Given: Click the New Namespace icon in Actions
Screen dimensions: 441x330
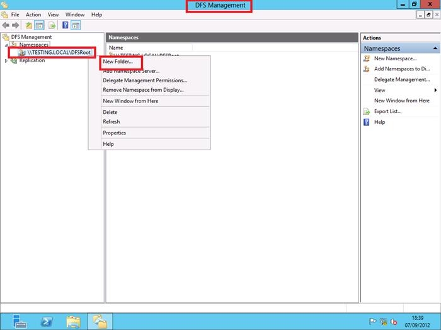Looking at the screenshot, I should click(367, 58).
